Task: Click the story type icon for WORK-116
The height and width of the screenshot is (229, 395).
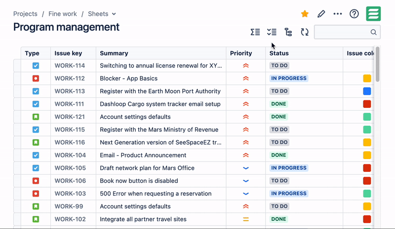Action: (36, 142)
